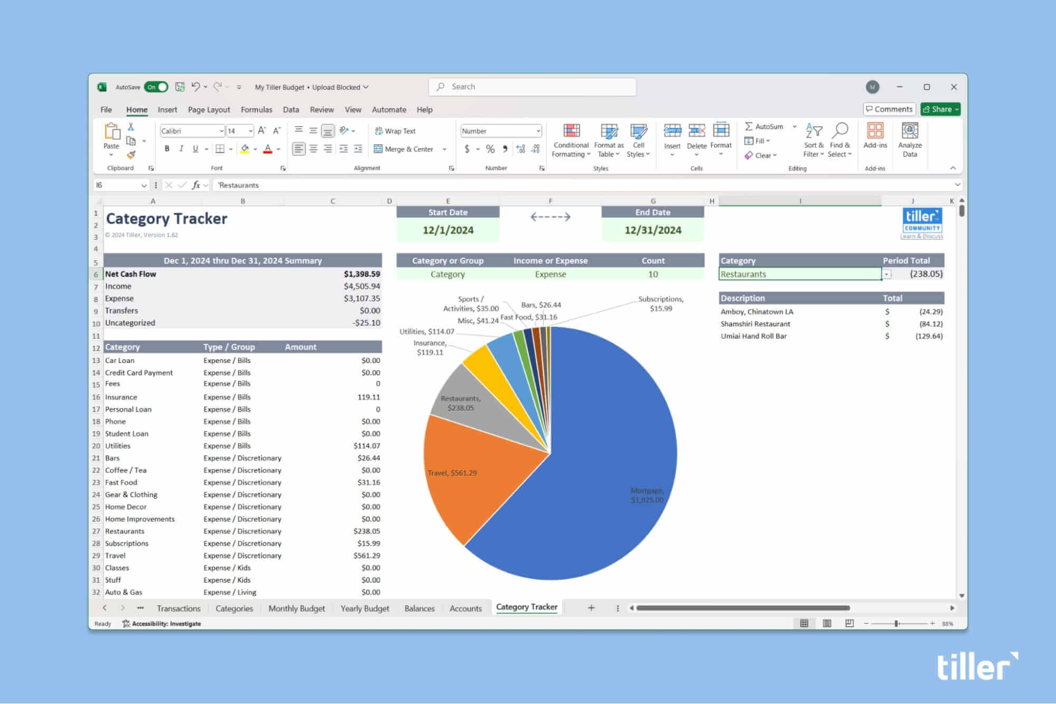Toggle bold formatting
1056x704 pixels.
(x=167, y=149)
